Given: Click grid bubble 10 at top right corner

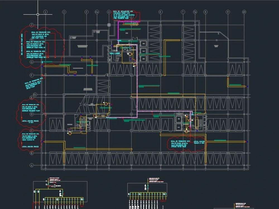Looking at the screenshot, I should point(244,12).
